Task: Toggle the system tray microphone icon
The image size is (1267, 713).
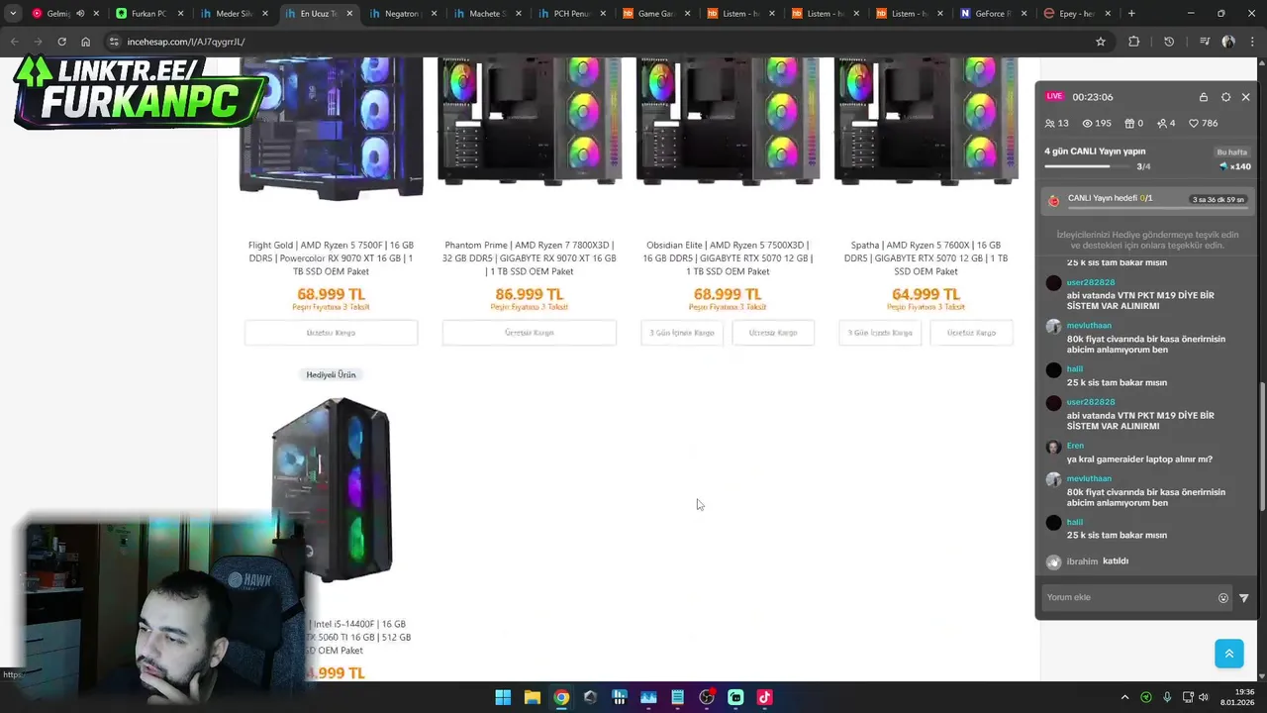Action: click(x=1167, y=697)
